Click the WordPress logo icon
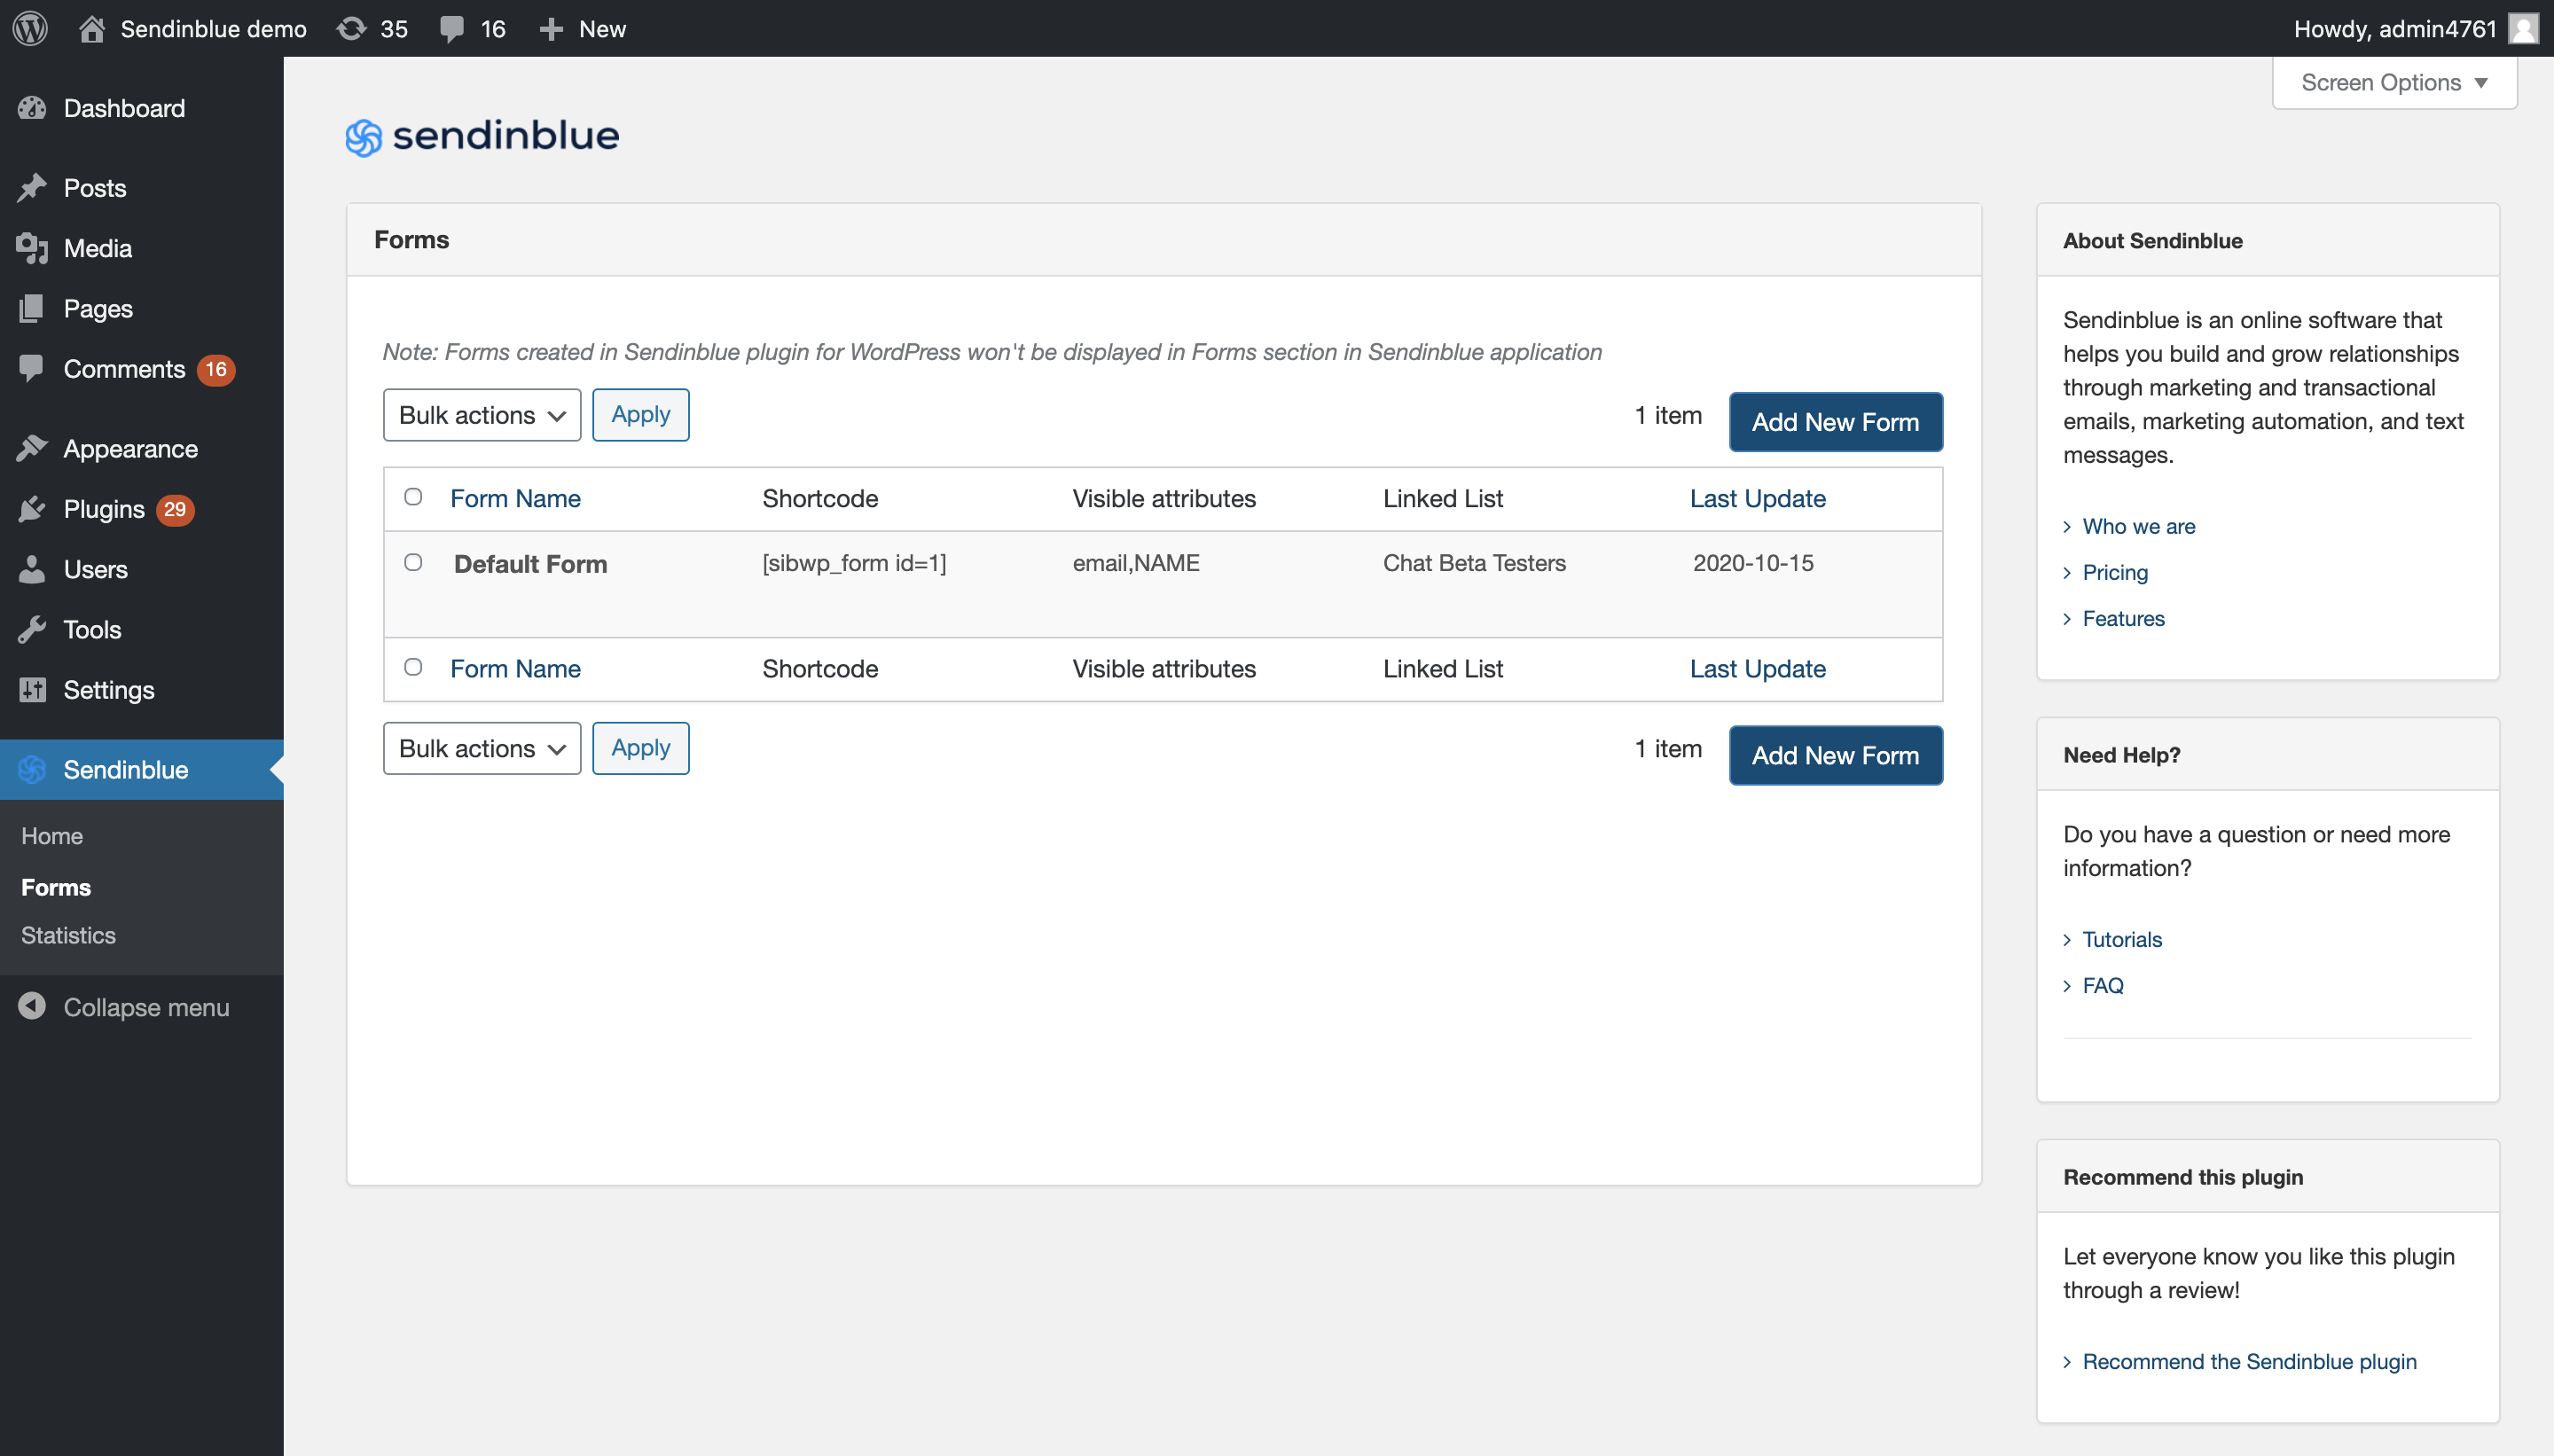Image resolution: width=2554 pixels, height=1456 pixels. click(30, 28)
